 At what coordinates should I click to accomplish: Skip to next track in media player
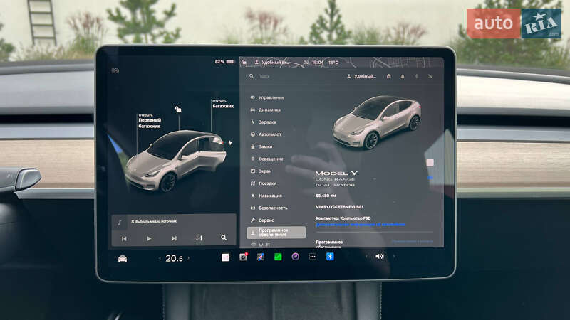(x=174, y=238)
